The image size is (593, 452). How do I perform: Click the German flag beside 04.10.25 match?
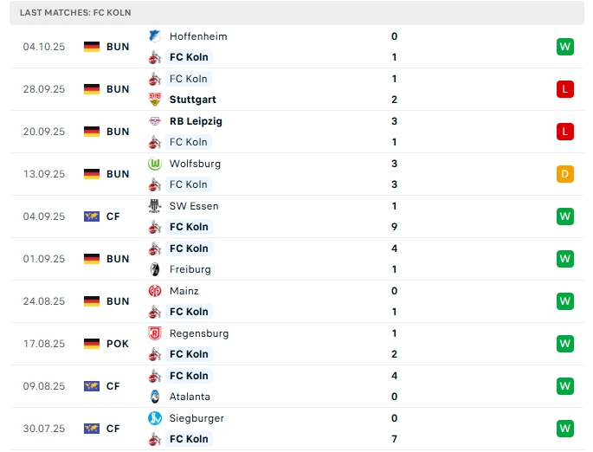92,47
